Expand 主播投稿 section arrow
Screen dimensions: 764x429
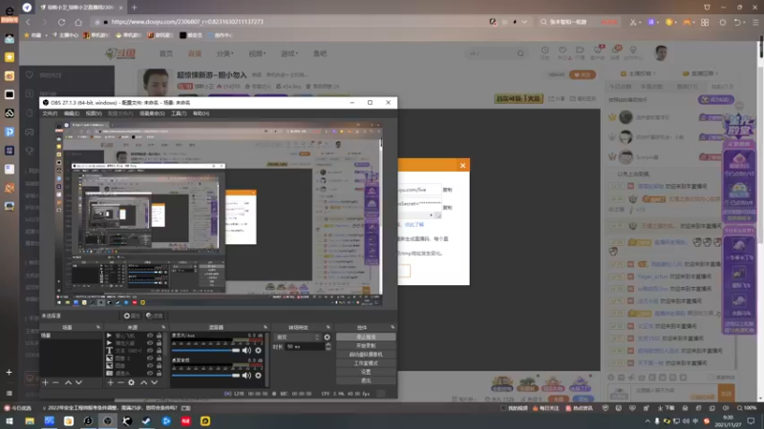click(x=654, y=73)
